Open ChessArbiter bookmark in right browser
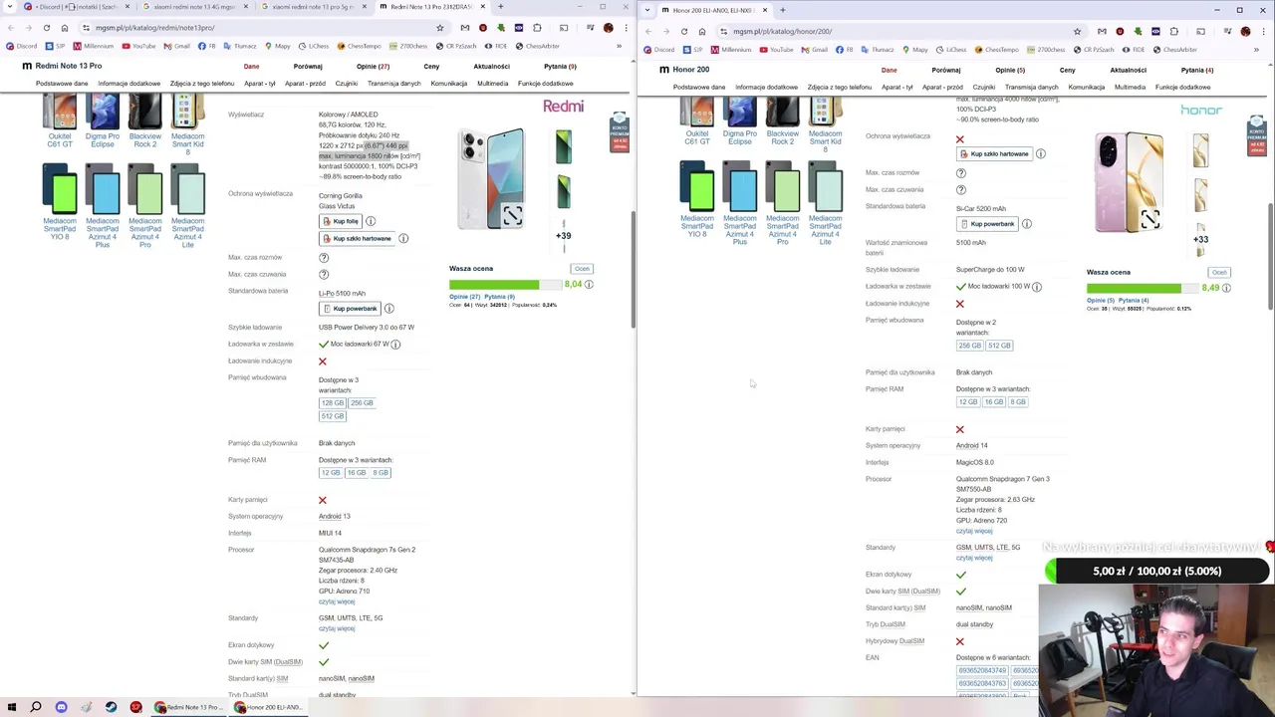This screenshot has width=1275, height=717. tap(1175, 50)
